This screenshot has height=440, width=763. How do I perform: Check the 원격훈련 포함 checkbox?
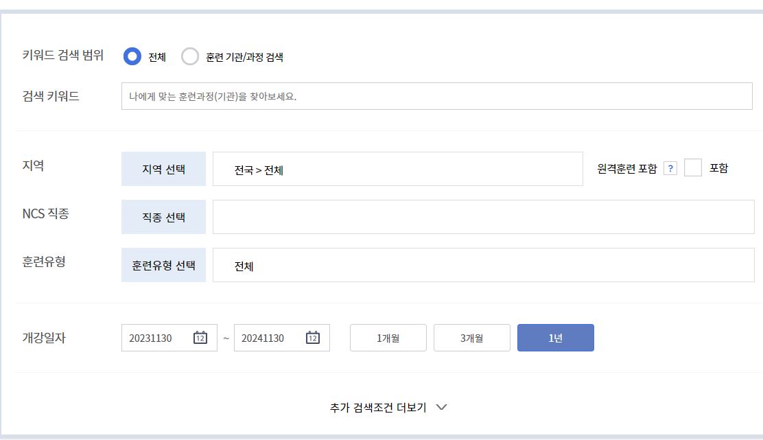coord(692,168)
